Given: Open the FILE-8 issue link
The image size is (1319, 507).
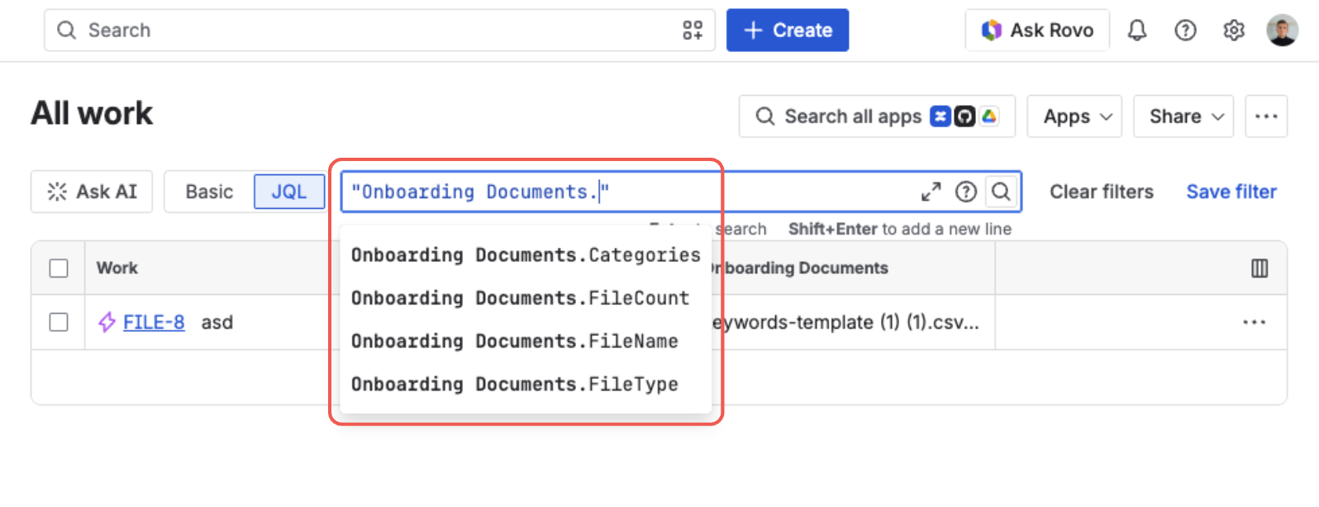Looking at the screenshot, I should click(x=154, y=322).
